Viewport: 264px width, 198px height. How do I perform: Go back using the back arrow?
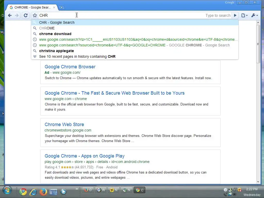coord(10,15)
